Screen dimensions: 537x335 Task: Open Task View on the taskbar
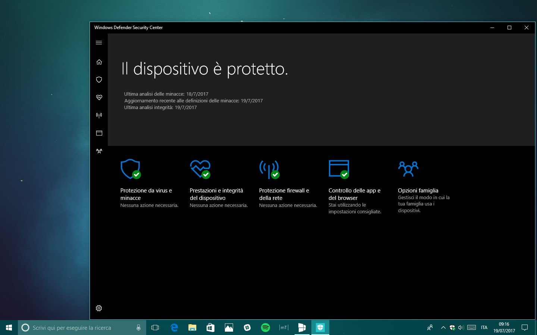pos(155,328)
